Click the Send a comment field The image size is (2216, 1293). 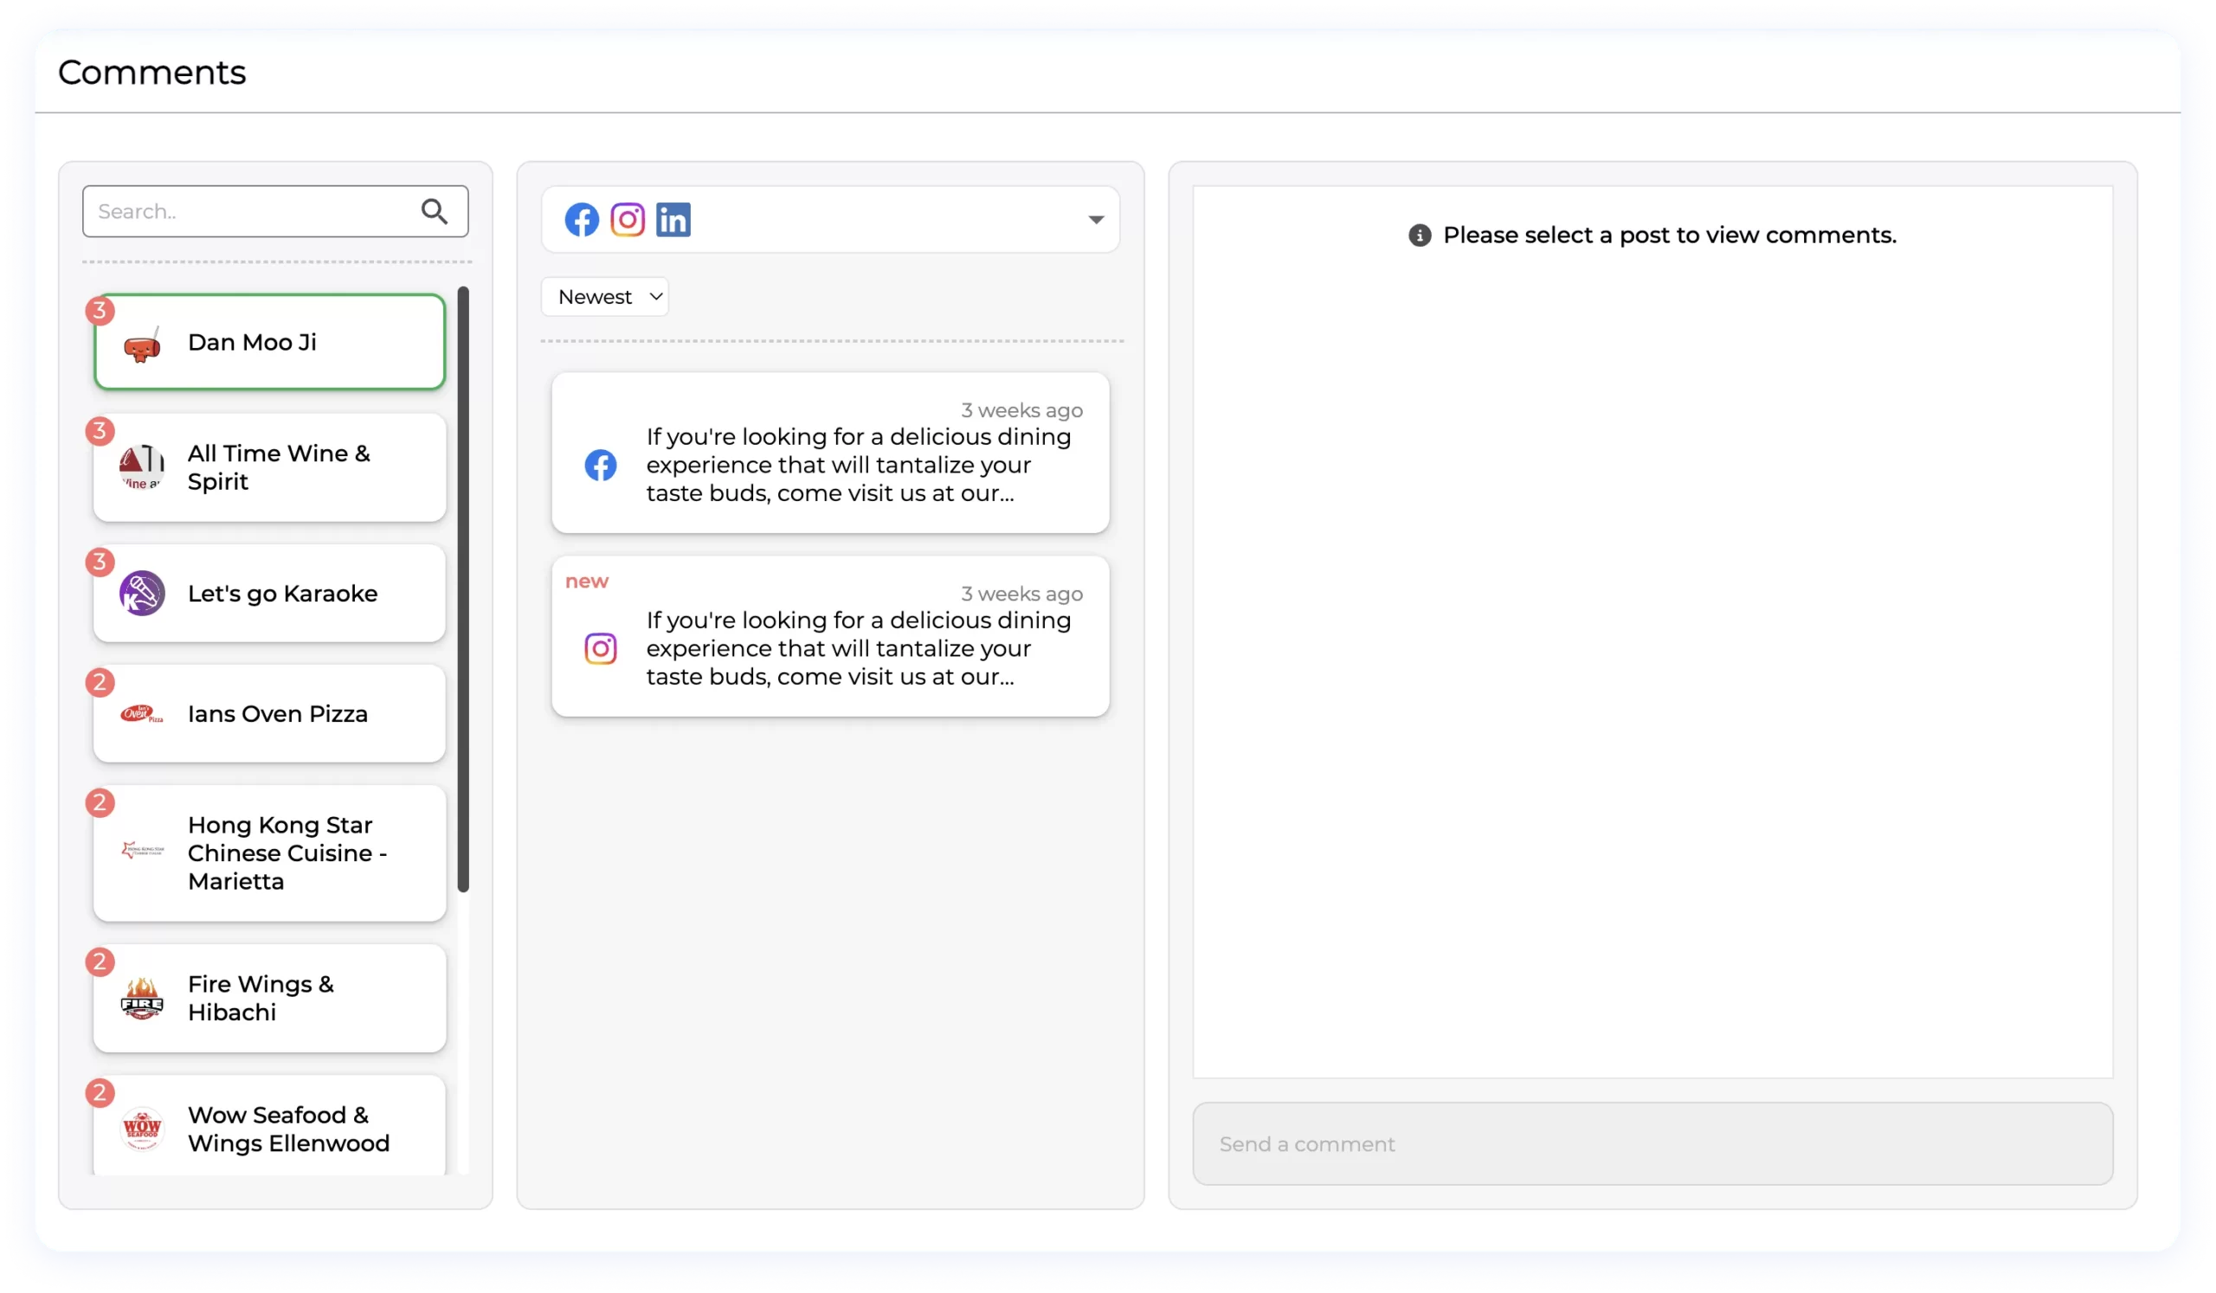point(1652,1143)
